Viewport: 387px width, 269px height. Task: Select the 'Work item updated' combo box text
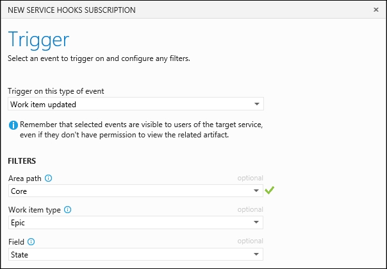pos(43,105)
